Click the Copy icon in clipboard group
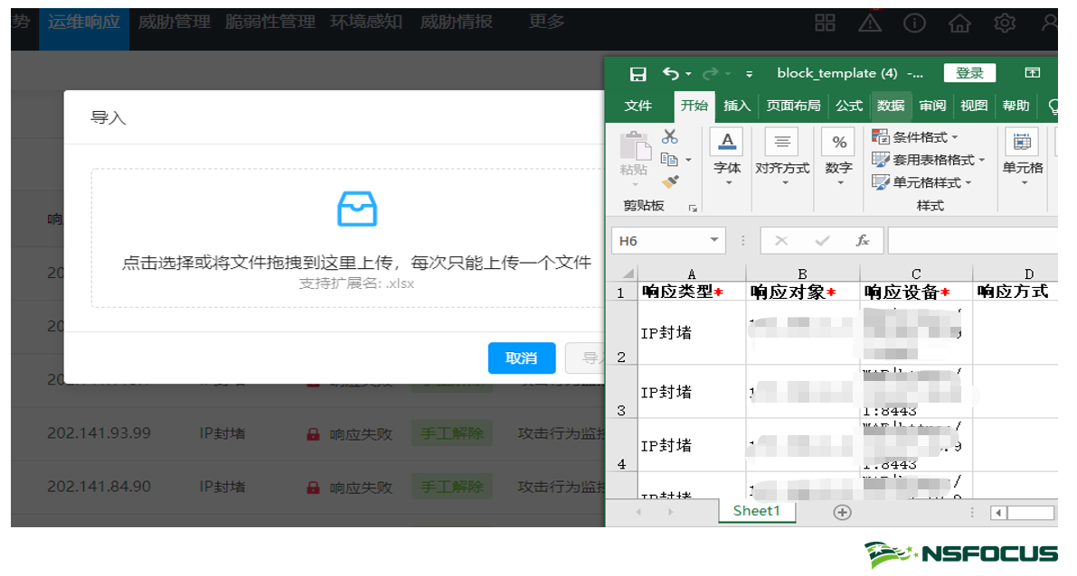1077x576 pixels. point(669,159)
